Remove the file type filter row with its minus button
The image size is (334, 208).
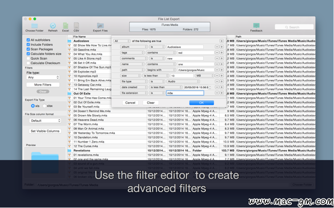[217, 81]
